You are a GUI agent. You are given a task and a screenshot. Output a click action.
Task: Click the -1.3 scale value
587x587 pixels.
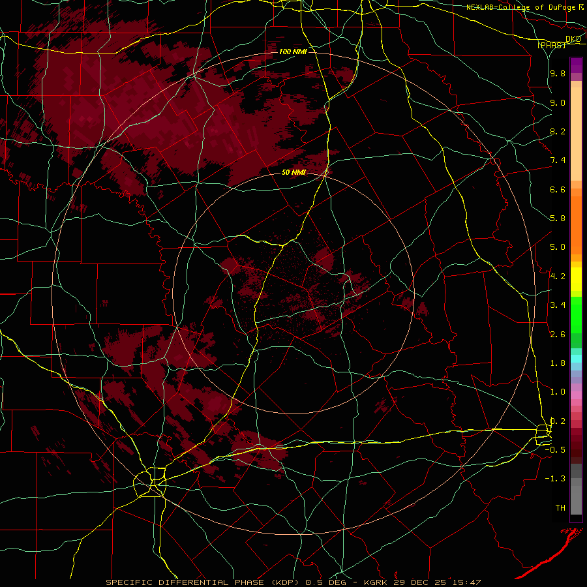(555, 479)
